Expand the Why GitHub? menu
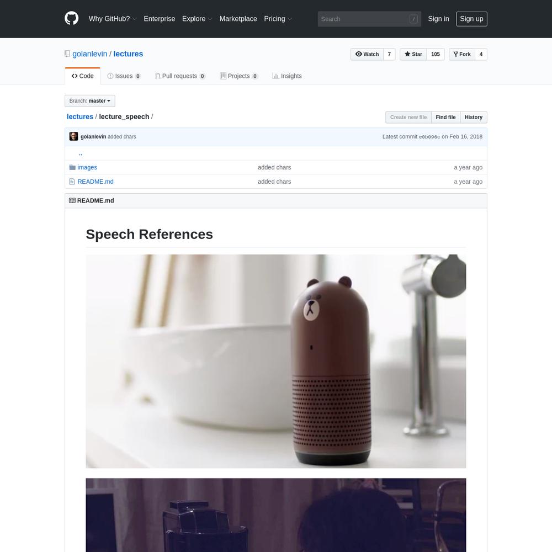Image resolution: width=552 pixels, height=552 pixels. 113,19
